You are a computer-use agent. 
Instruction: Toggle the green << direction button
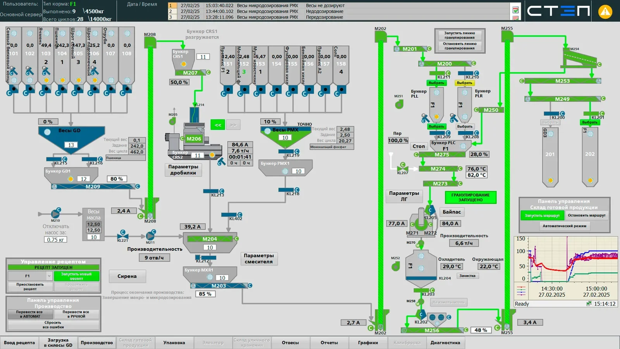[218, 125]
